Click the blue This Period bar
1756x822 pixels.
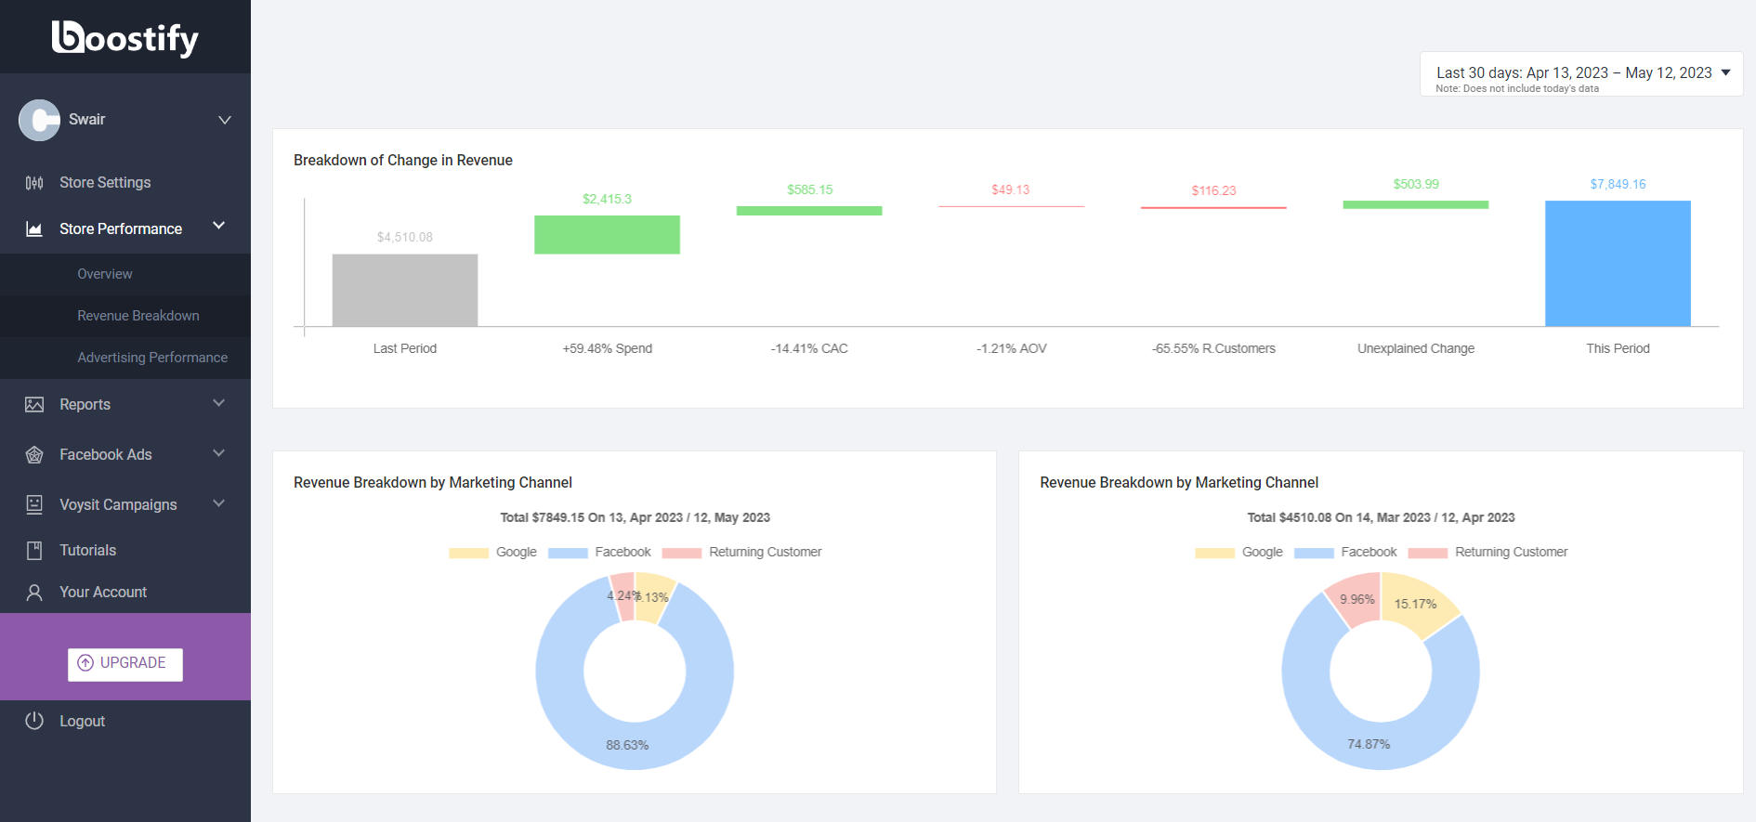pos(1617,263)
